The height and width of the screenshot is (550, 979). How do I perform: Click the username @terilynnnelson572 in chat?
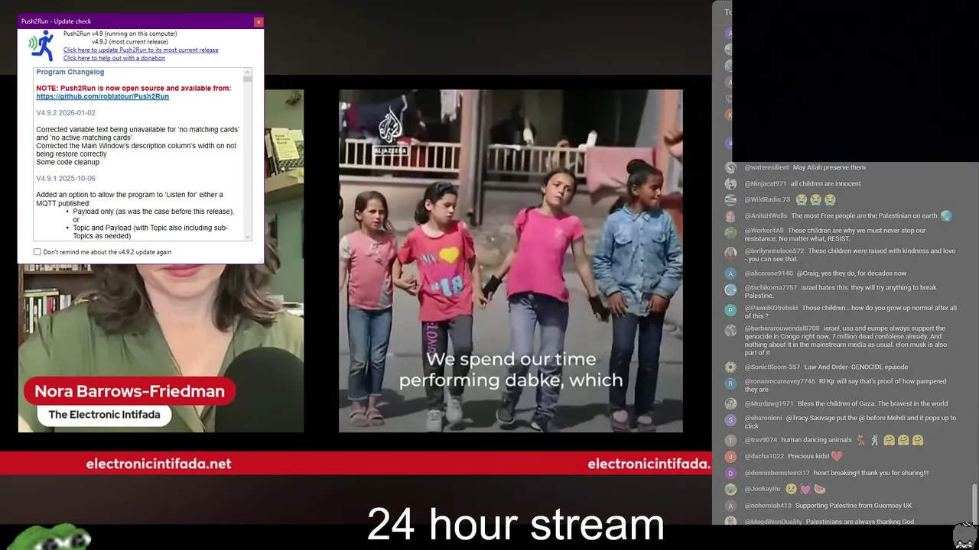(x=774, y=251)
